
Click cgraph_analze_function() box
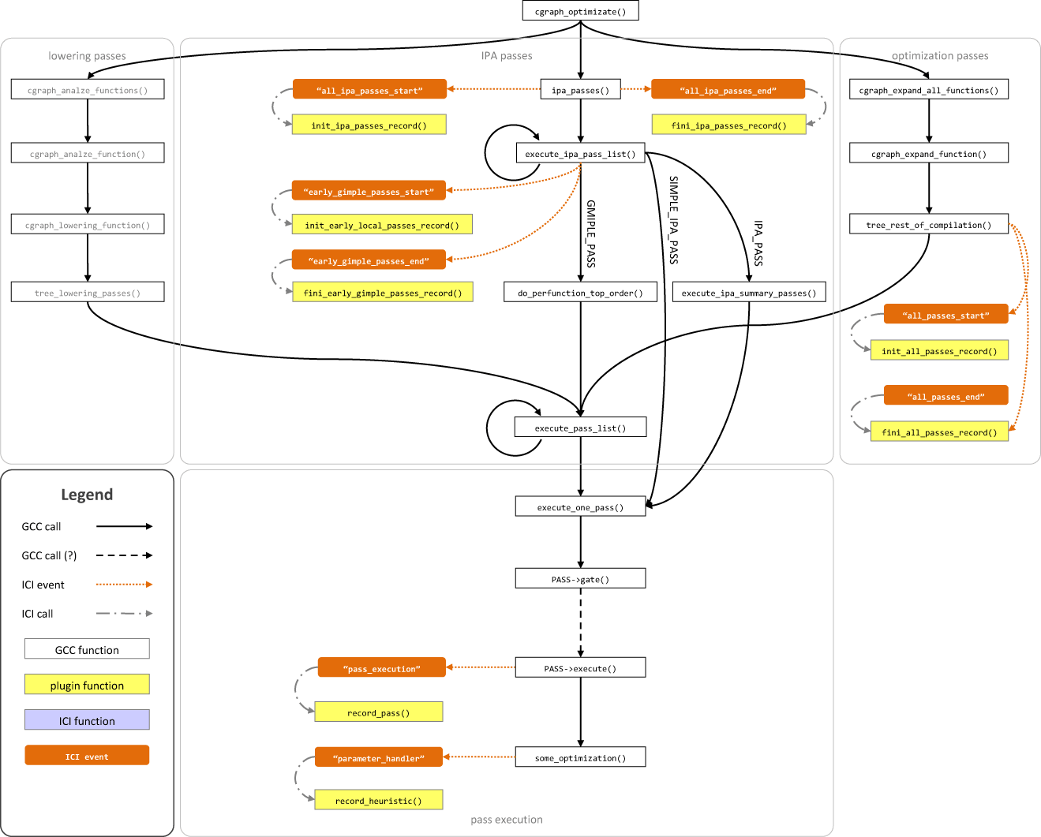pyautogui.click(x=88, y=153)
